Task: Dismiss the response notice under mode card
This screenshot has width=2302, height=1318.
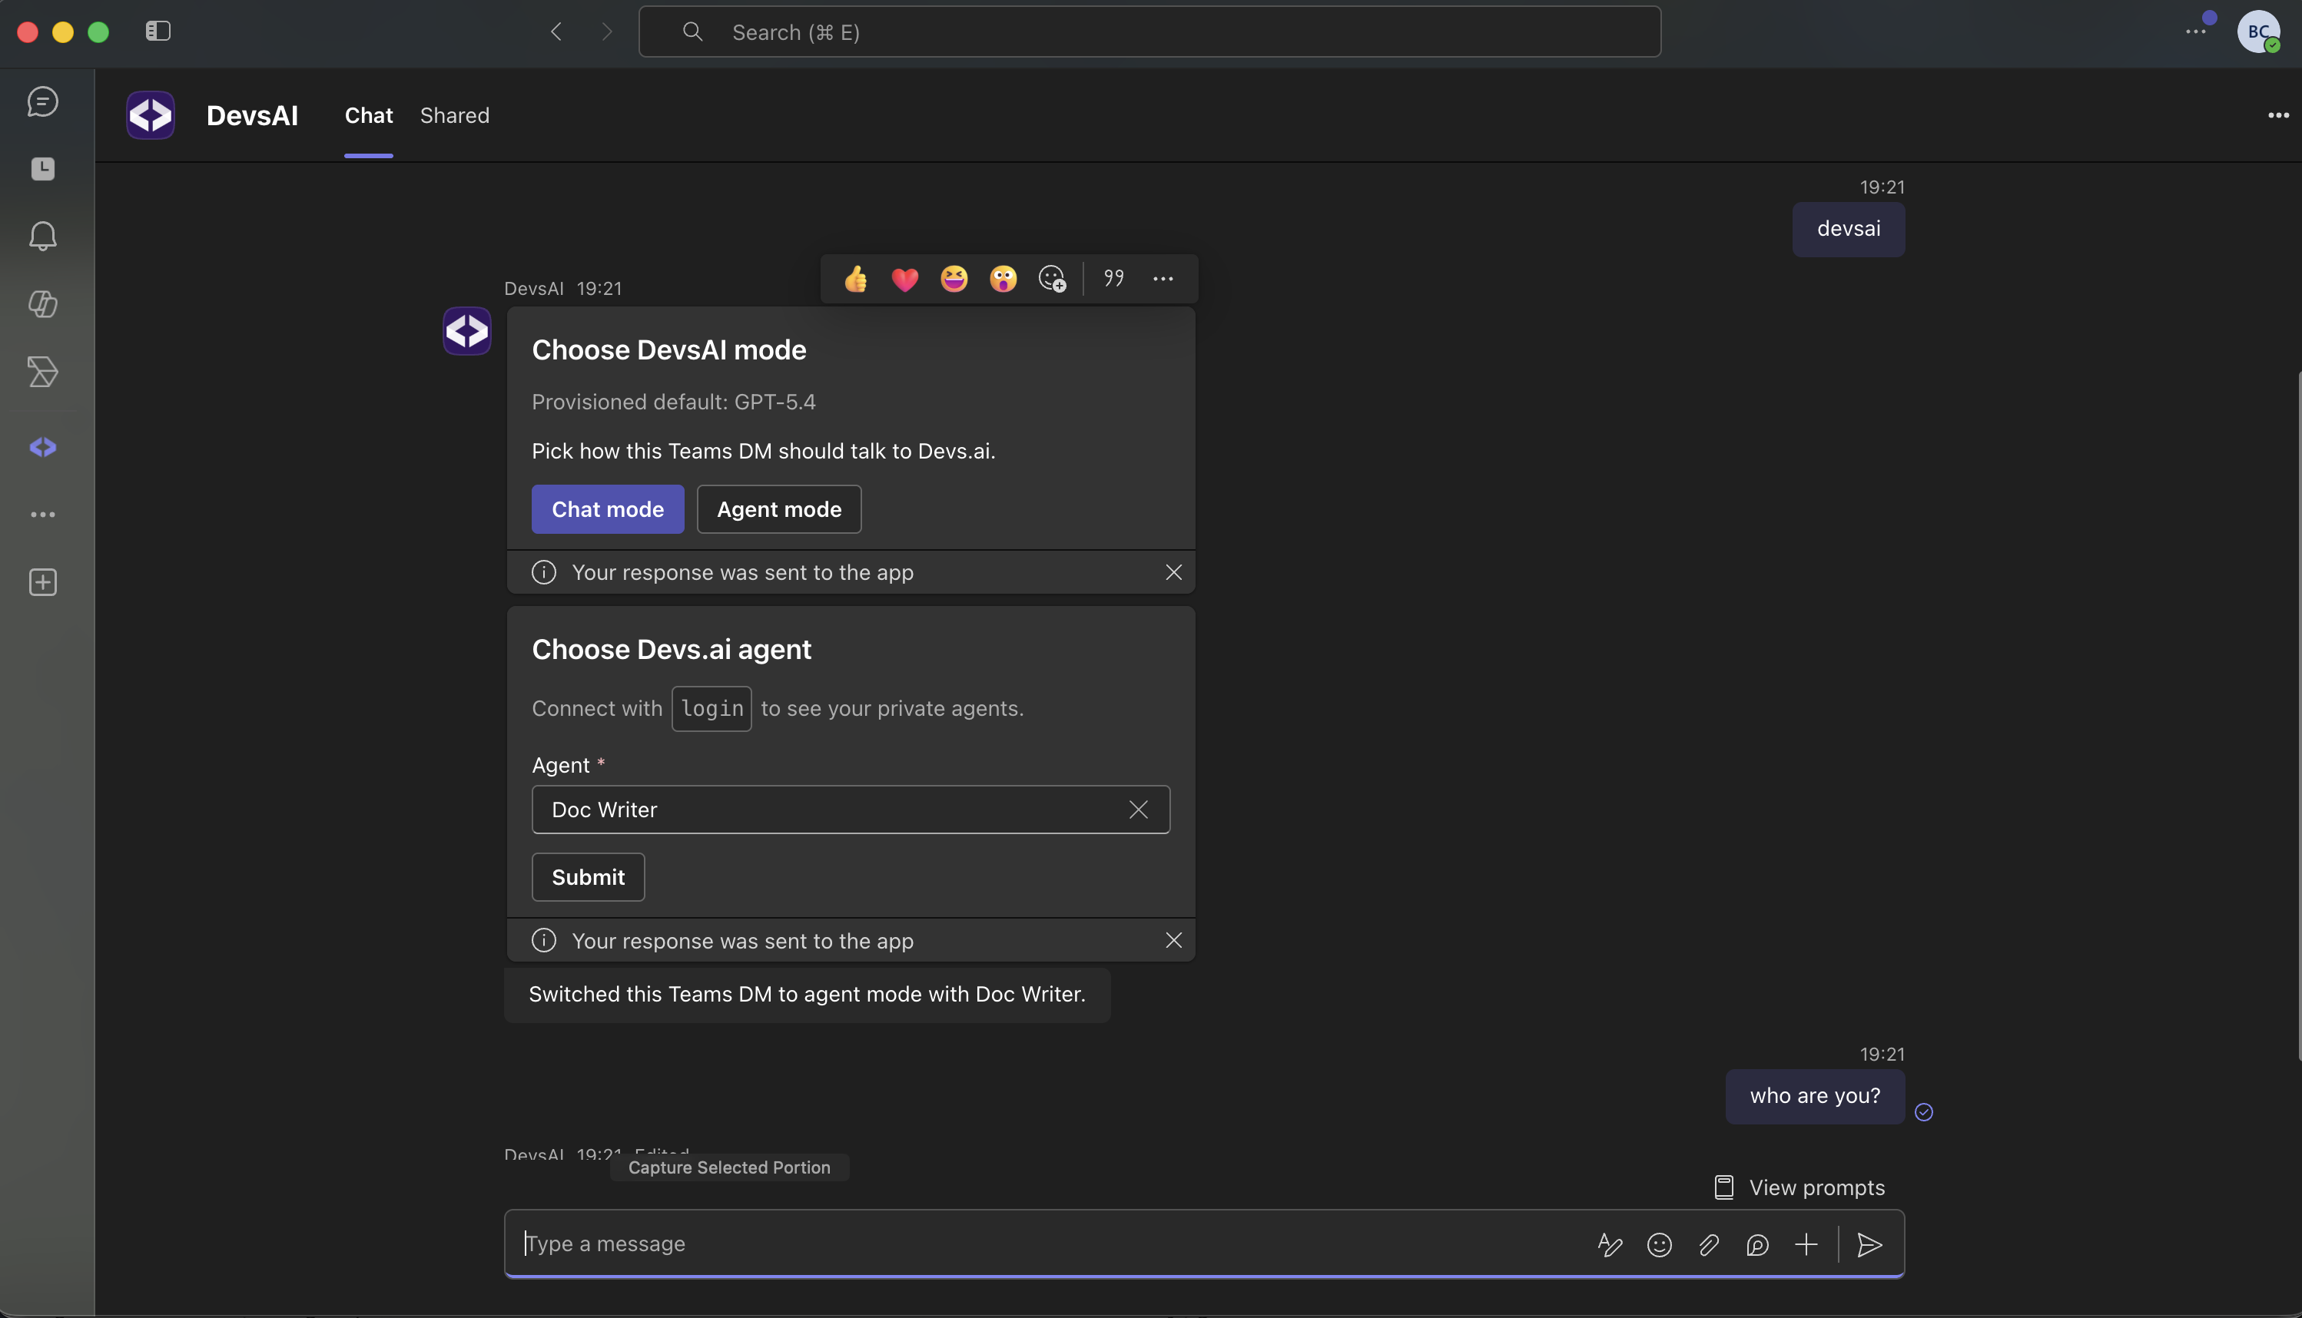Action: (x=1173, y=572)
